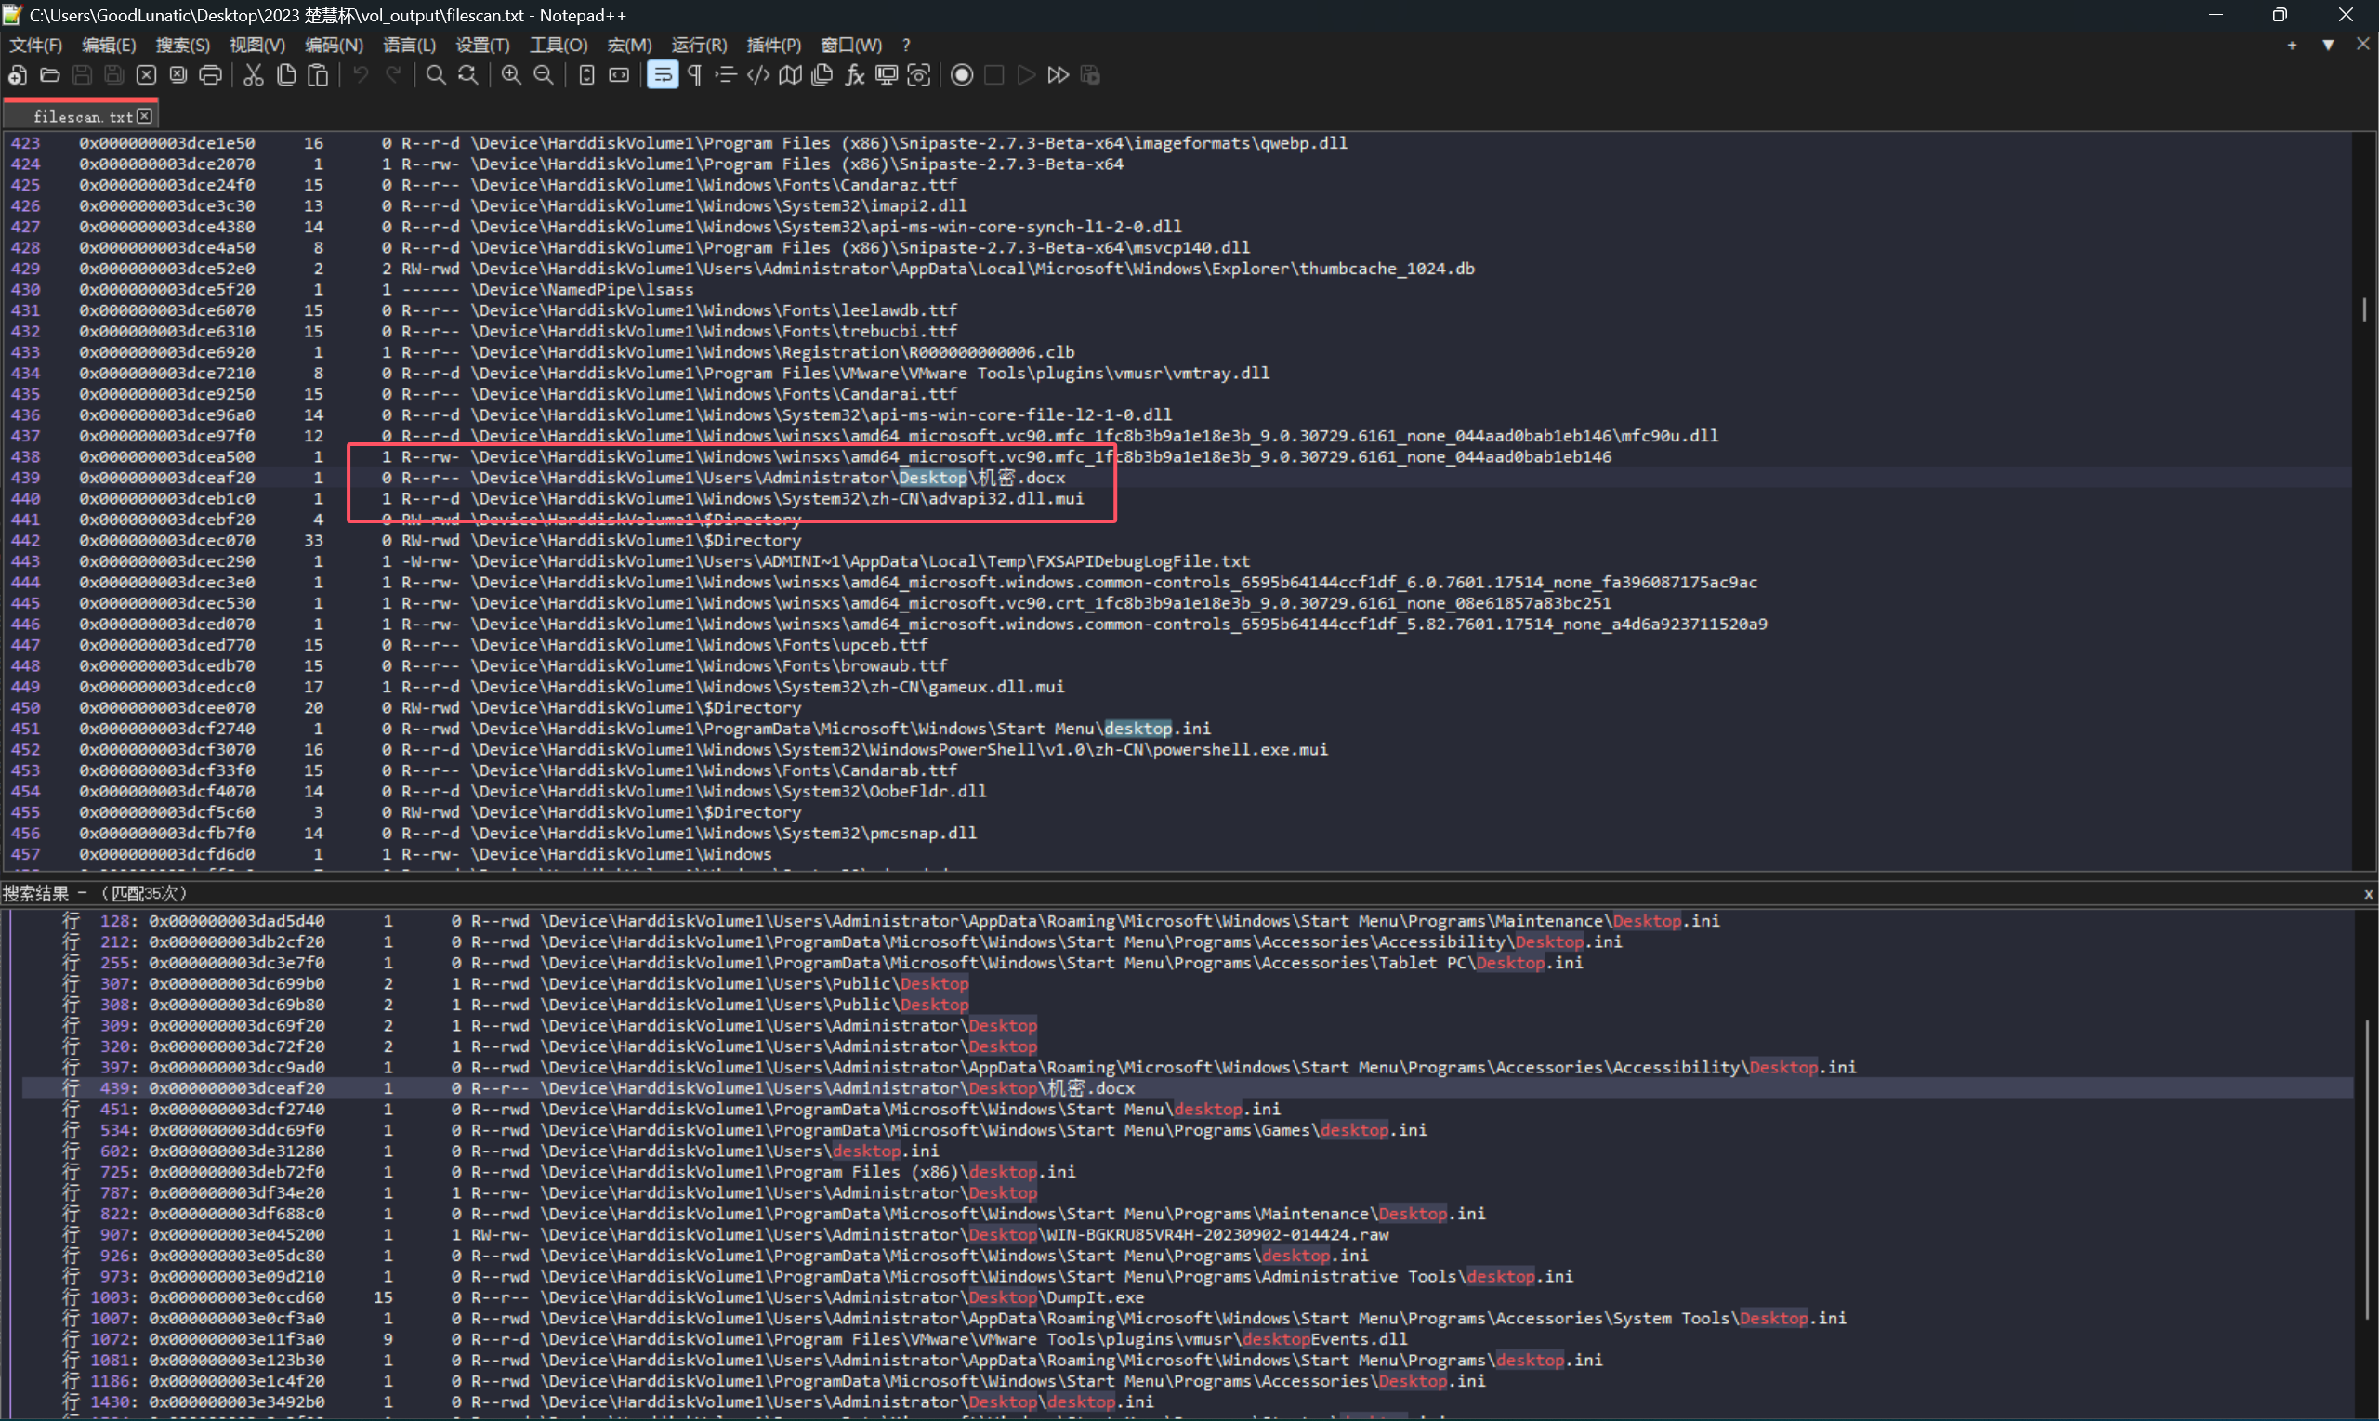
Task: Open the 文件(F) menu
Action: click(x=35, y=45)
